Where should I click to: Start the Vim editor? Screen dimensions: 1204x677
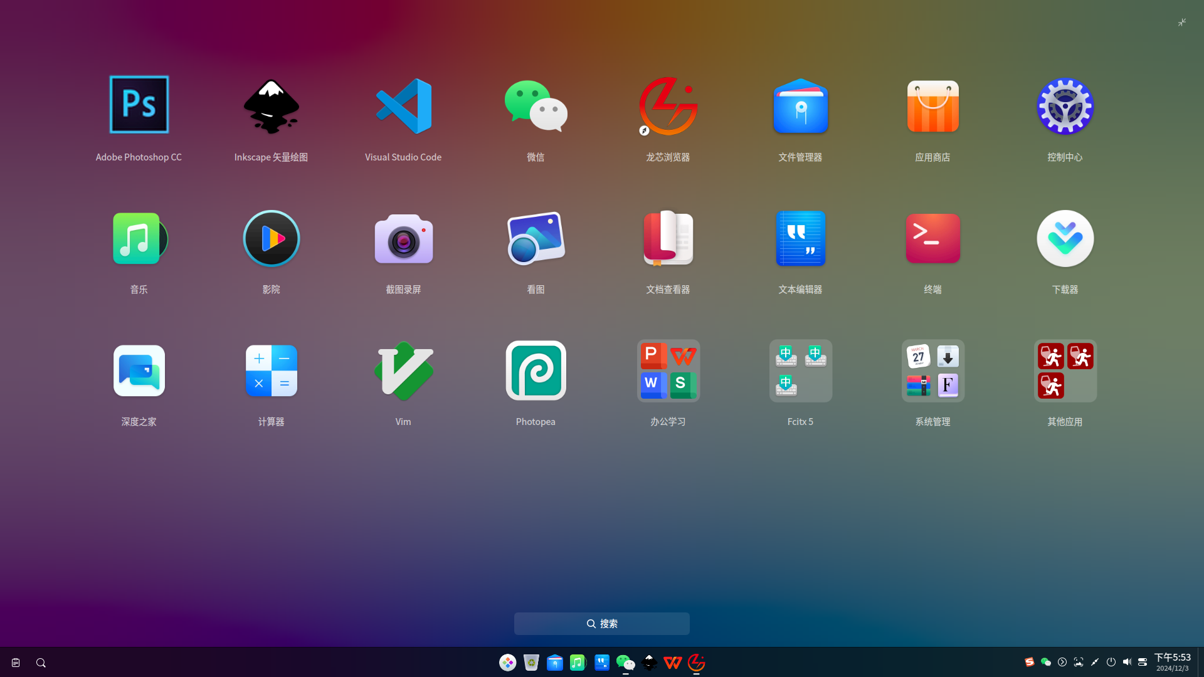coord(403,370)
